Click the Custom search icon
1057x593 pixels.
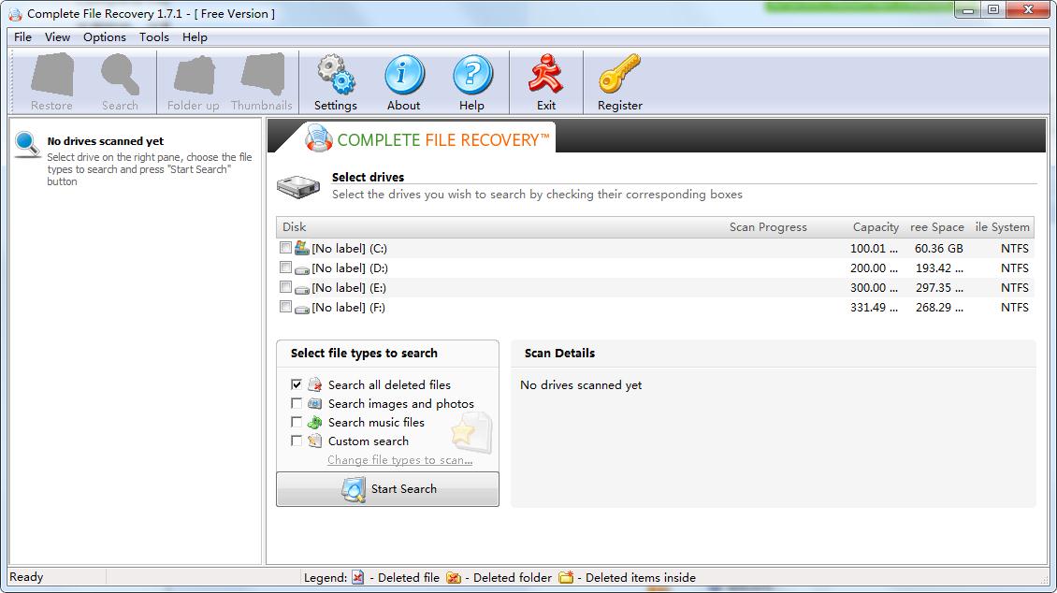315,441
